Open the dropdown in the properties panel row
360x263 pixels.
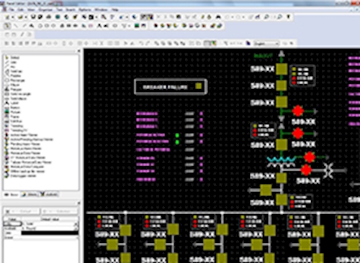point(76,224)
